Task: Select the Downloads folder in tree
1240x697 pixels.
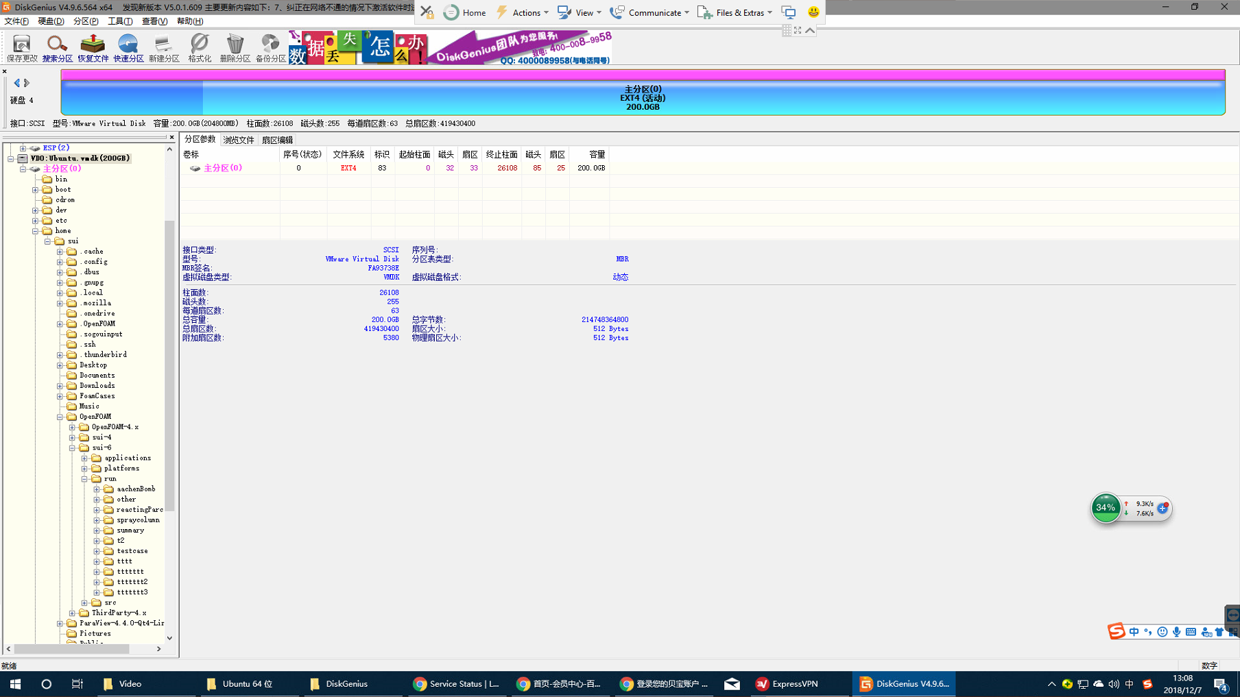Action: 97,386
